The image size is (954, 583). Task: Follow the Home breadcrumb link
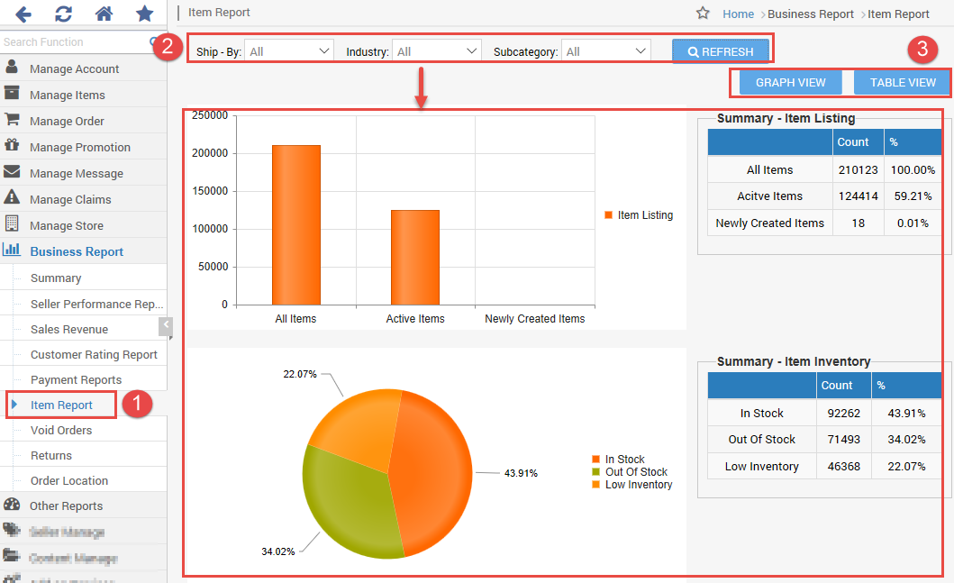pyautogui.click(x=738, y=14)
